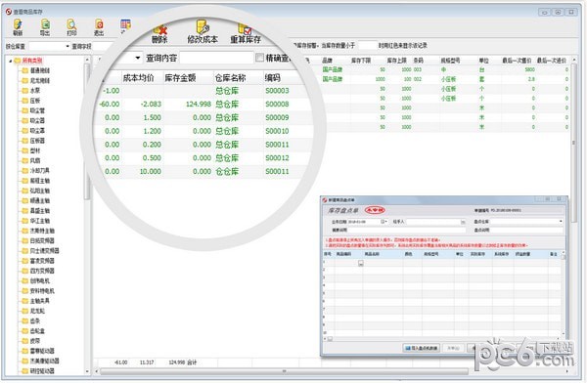Click the 摘要说明 input field in dialog
Screen dimensions: 587x383
pyautogui.click(x=406, y=230)
